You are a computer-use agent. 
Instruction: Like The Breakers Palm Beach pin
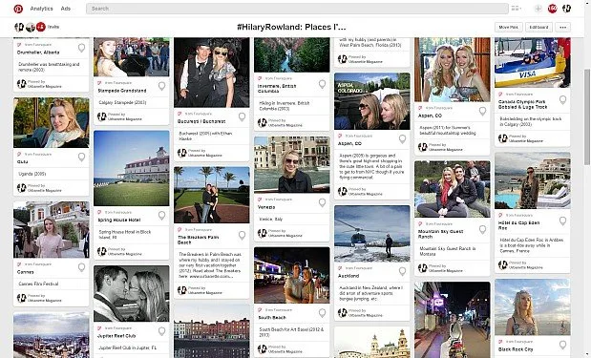(242, 235)
